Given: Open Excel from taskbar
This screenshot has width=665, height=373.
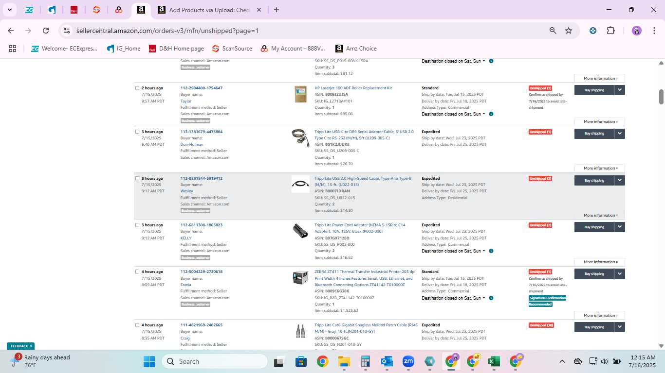Looking at the screenshot, I should point(494,361).
